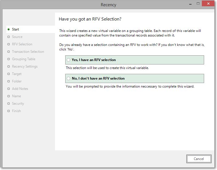Click the step marker icon beside Transaction Selection
The image size is (217, 170).
(x=9, y=52)
